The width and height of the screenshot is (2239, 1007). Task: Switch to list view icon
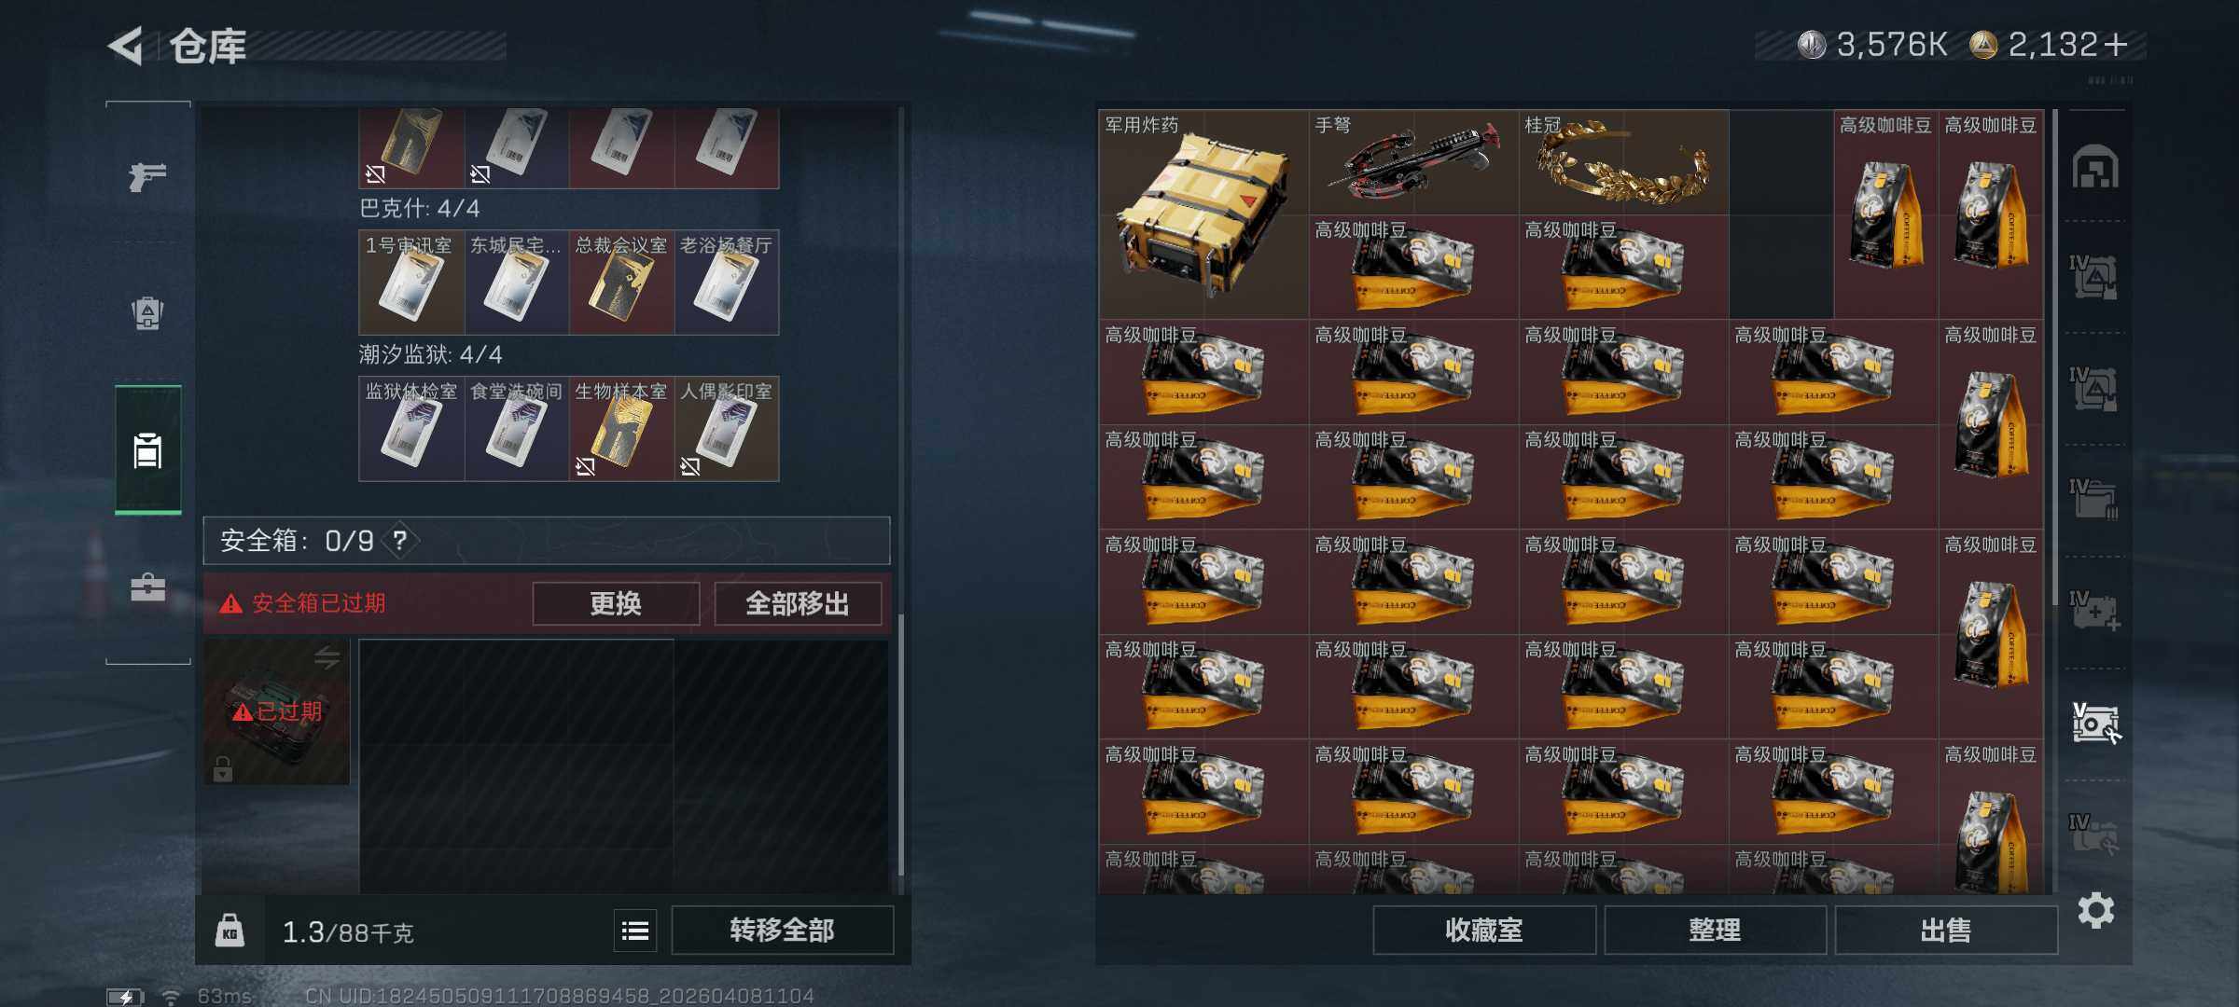635,930
